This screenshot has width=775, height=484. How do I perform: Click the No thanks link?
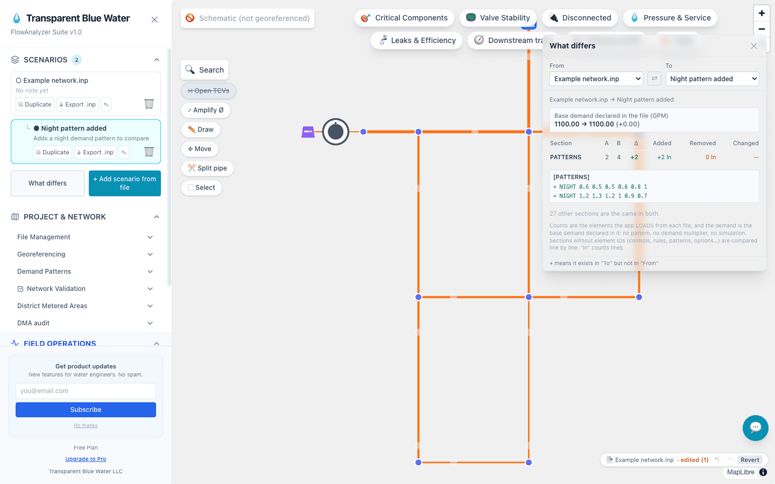[86, 425]
